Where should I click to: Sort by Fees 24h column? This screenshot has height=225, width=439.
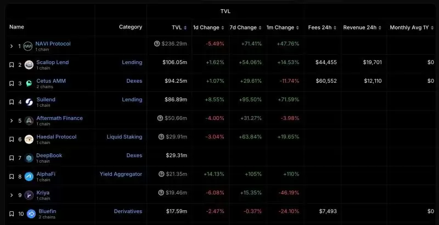322,27
